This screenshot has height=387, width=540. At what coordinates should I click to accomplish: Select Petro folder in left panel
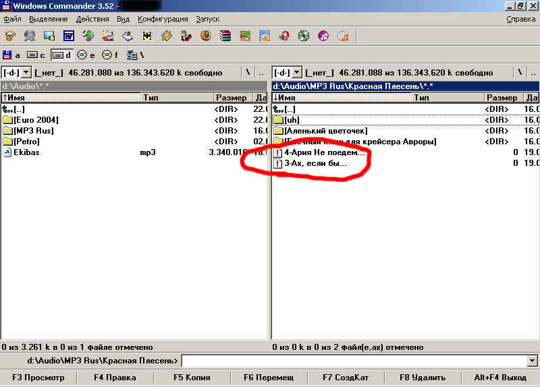click(x=134, y=142)
